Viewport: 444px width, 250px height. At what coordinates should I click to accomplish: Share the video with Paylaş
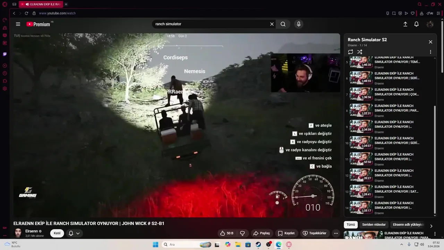tap(262, 233)
